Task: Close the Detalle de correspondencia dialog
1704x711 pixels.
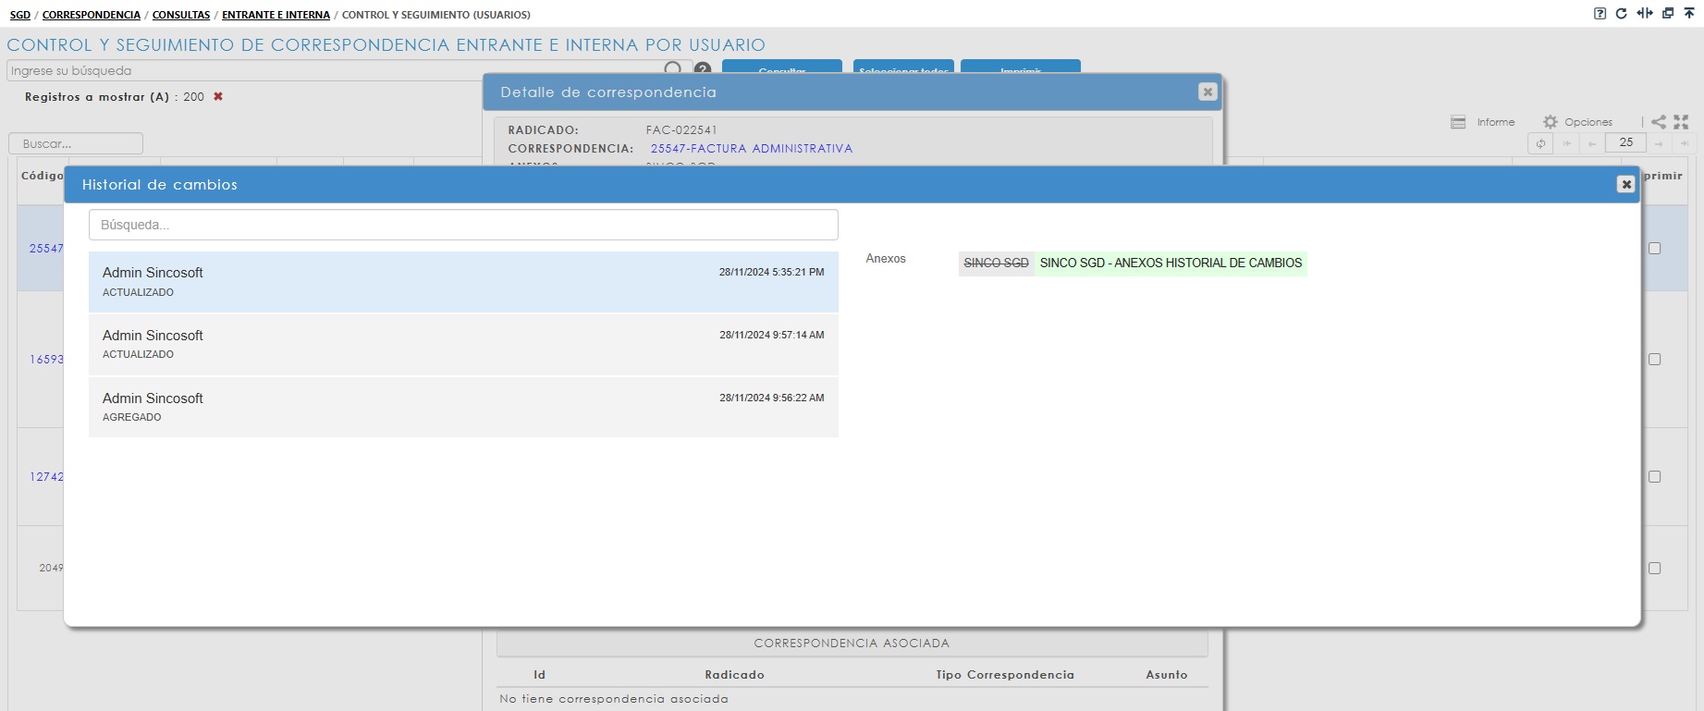Action: [1207, 92]
